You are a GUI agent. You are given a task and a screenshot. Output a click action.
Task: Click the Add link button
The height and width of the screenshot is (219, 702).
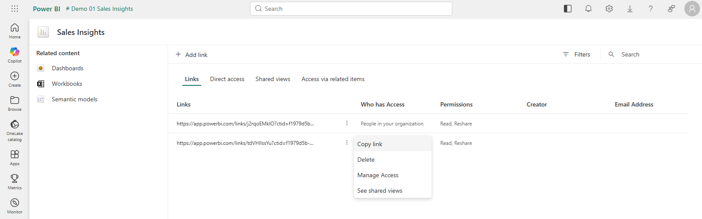tap(191, 55)
